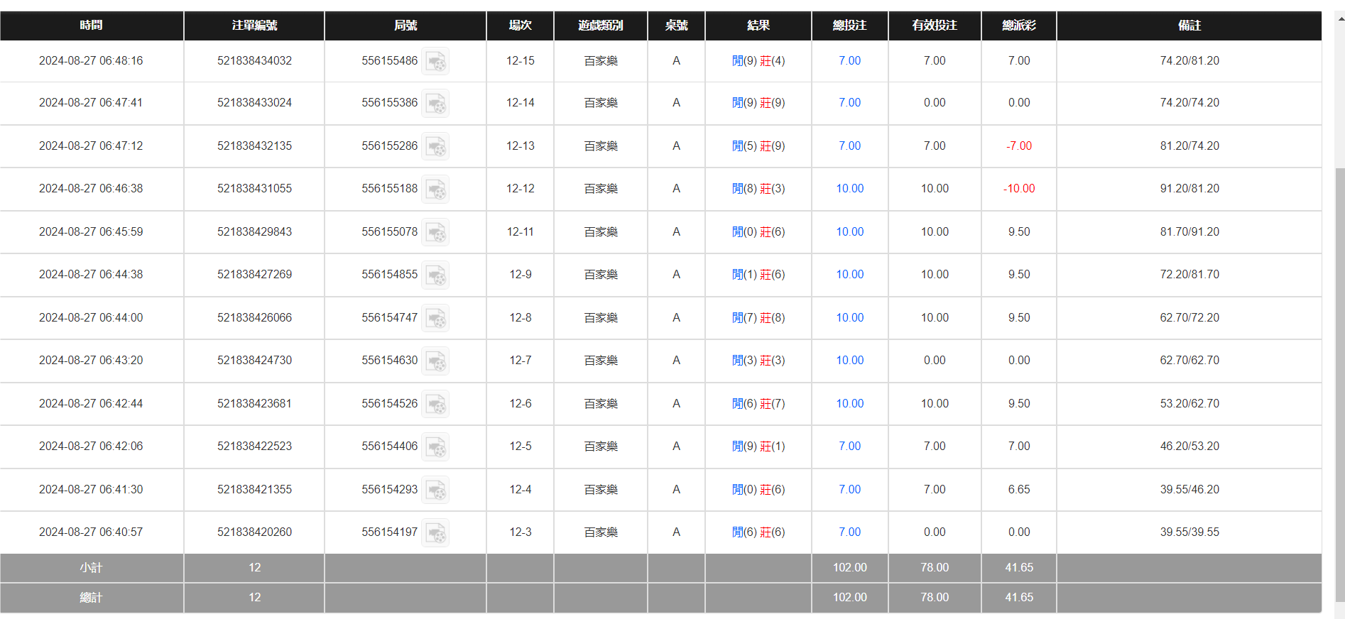Select order number 521838427269 cell
Screen dimensions: 1345x619
pyautogui.click(x=254, y=275)
